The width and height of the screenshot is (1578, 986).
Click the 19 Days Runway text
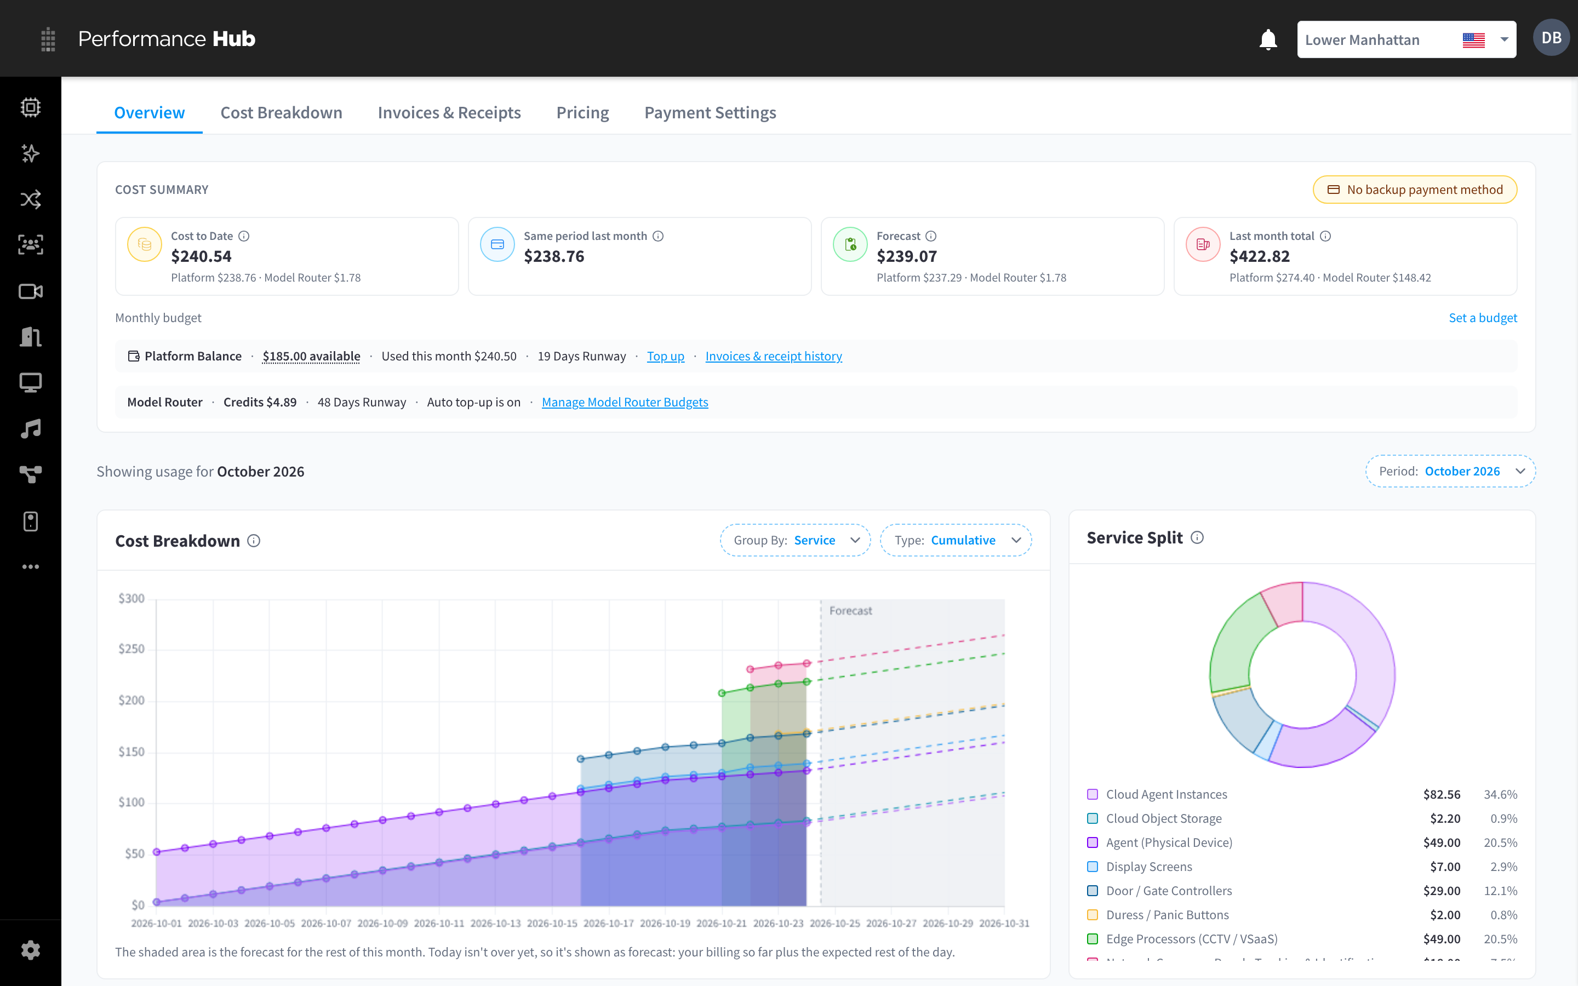(x=582, y=356)
